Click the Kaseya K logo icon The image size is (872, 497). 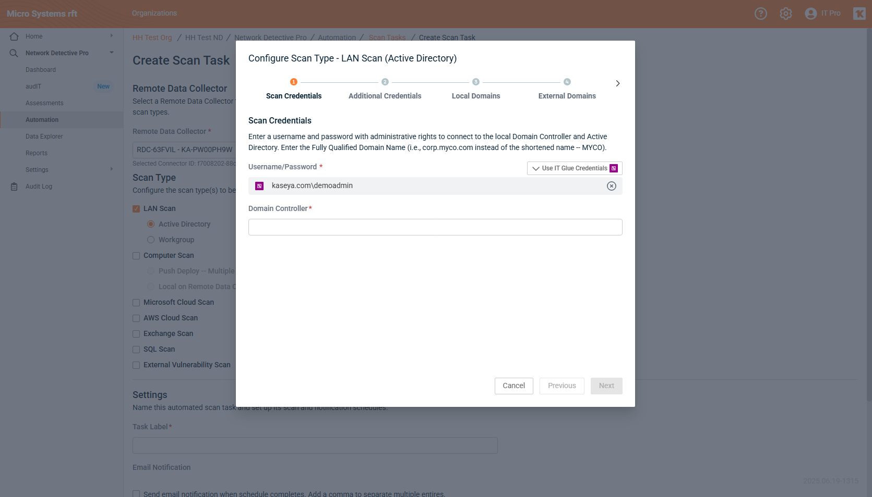859,14
